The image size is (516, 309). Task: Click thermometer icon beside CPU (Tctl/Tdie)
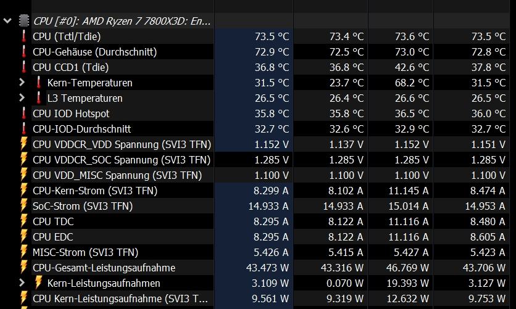23,36
